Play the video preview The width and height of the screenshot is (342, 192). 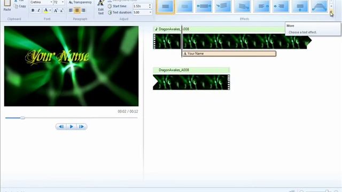pyautogui.click(x=71, y=126)
